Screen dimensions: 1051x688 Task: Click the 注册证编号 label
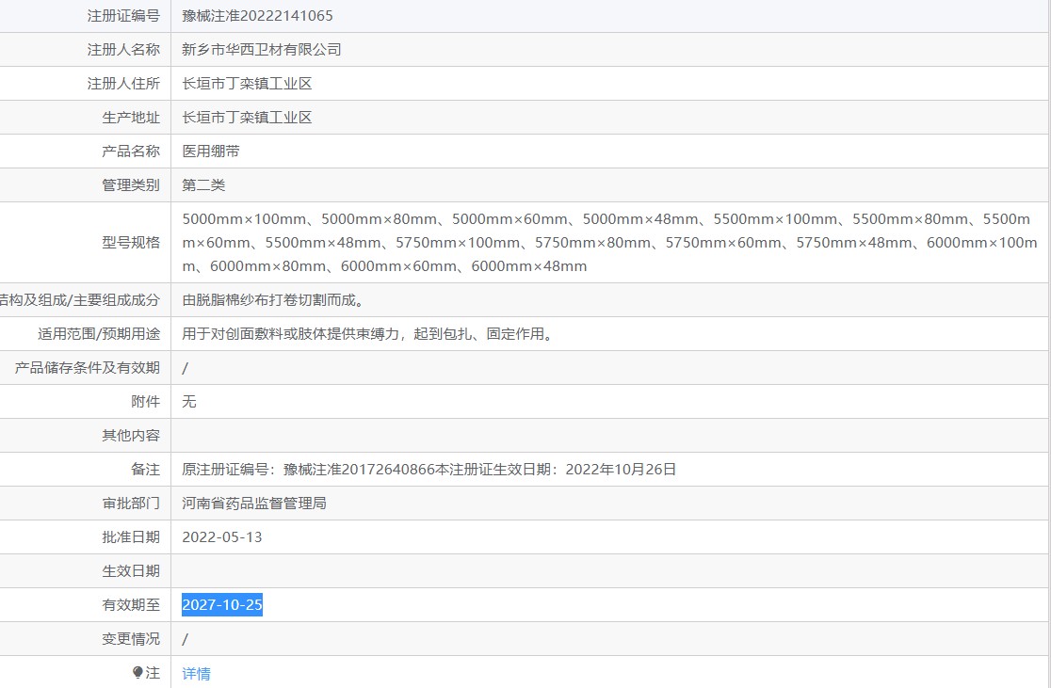click(x=123, y=15)
